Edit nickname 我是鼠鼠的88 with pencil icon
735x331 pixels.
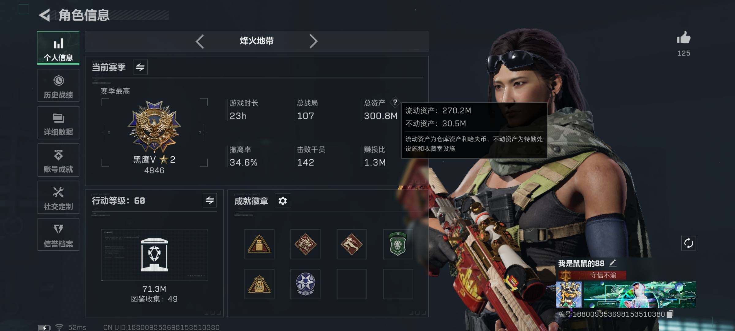pyautogui.click(x=613, y=263)
